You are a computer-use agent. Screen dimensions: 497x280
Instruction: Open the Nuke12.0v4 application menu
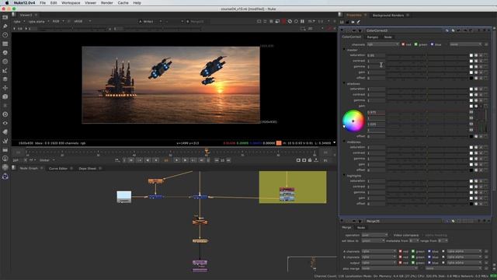tap(24, 3)
